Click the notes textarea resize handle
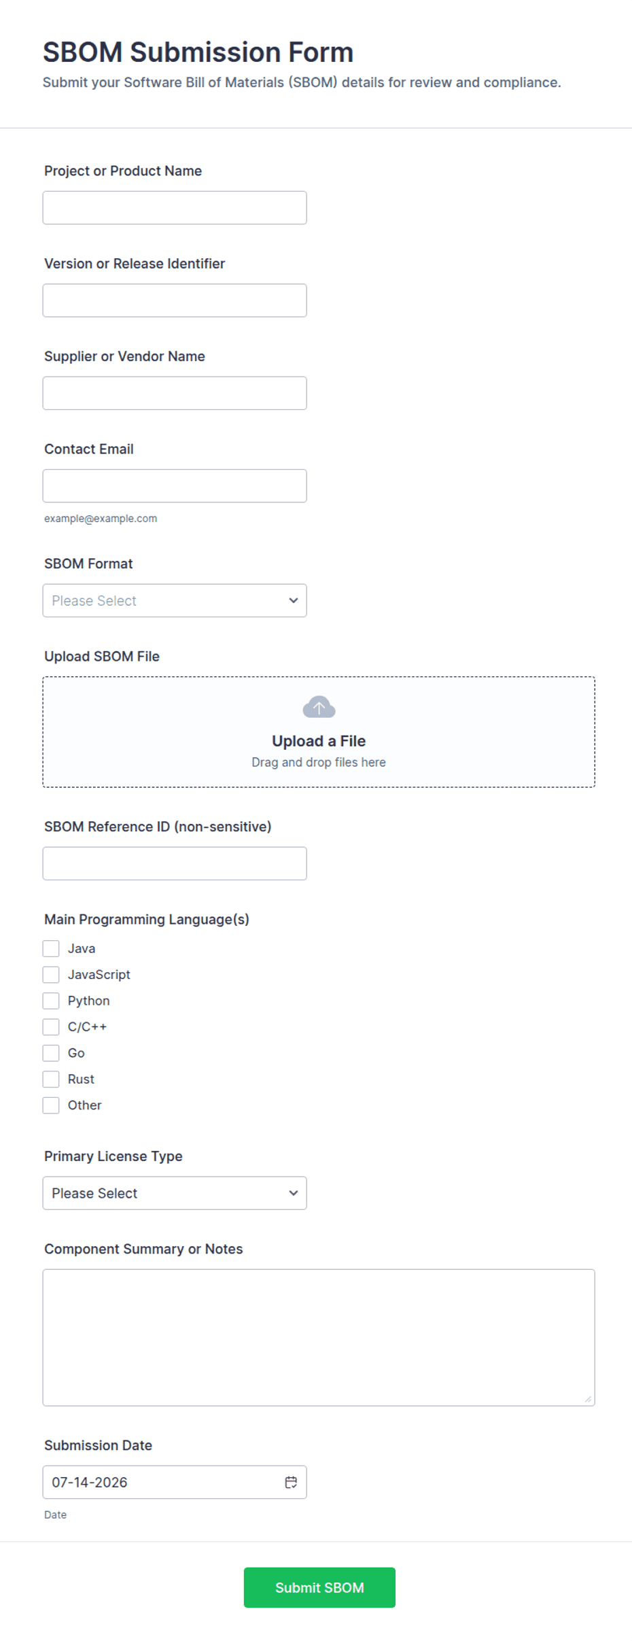Image resolution: width=632 pixels, height=1641 pixels. (588, 1399)
